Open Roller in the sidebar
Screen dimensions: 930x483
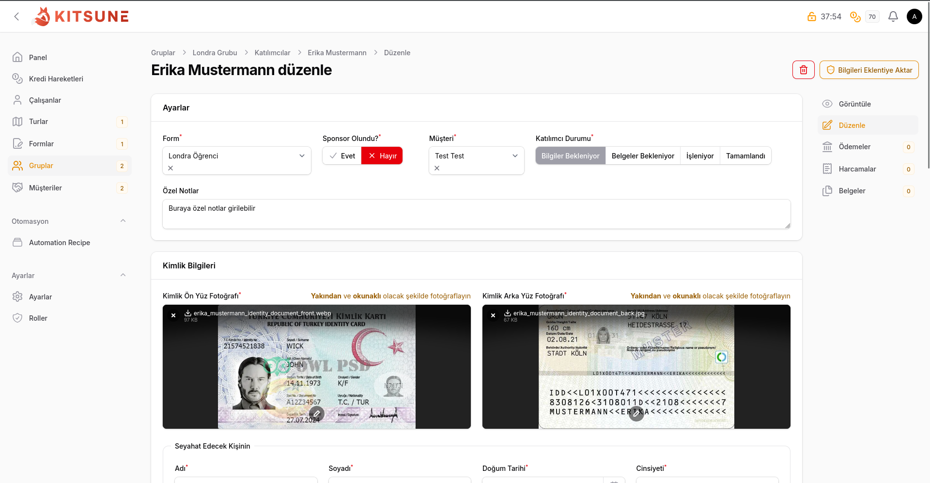click(x=70, y=318)
